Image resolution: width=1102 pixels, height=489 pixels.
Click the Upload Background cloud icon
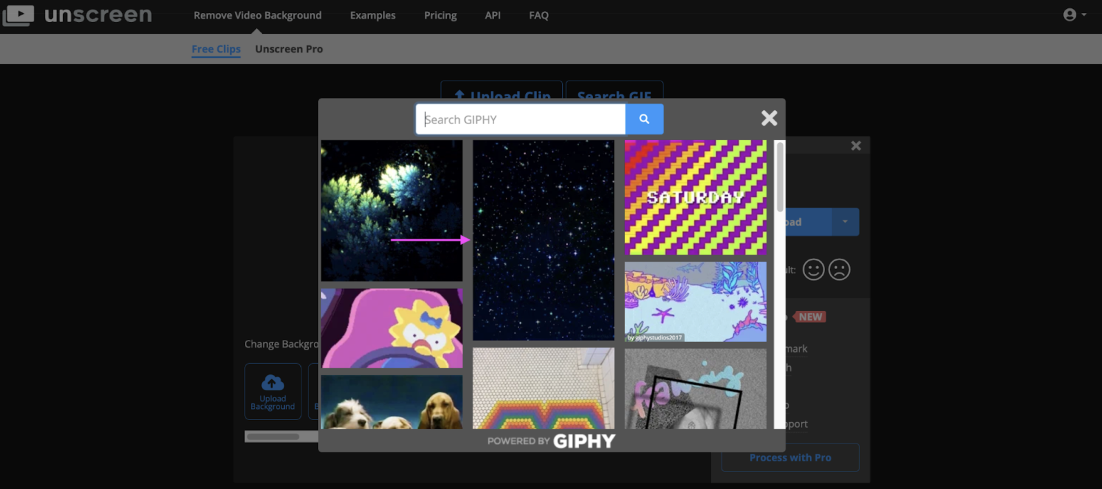273,382
